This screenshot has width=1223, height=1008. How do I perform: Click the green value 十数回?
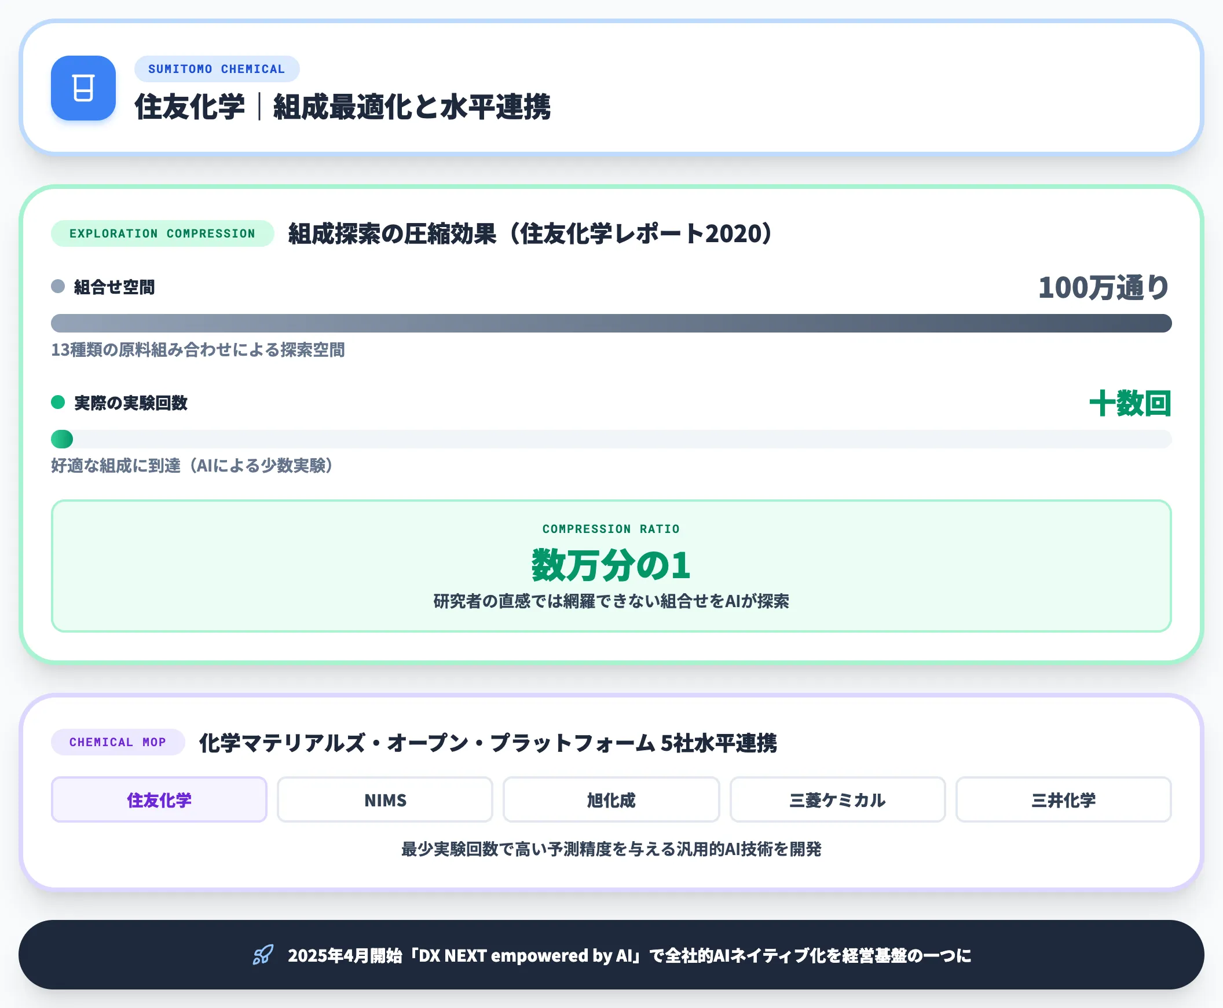click(x=1130, y=404)
